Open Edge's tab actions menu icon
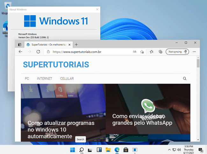Viewport: 207px width, 154px height. pos(20,45)
